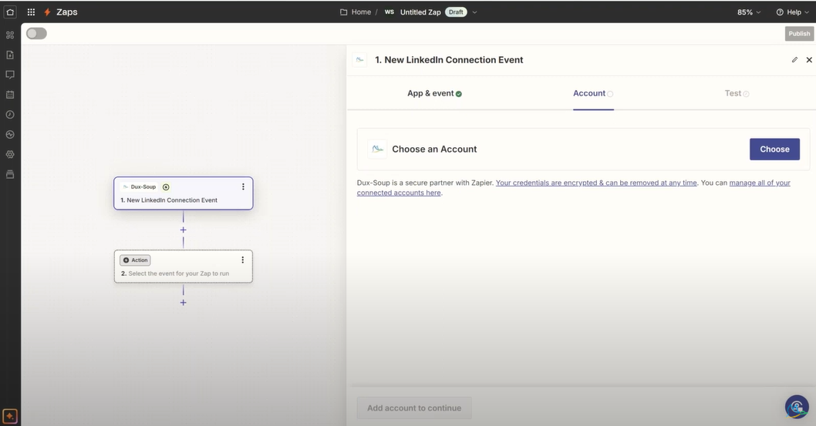Screen dimensions: 816x426
Task: Click the Choose account button
Action: coord(774,149)
